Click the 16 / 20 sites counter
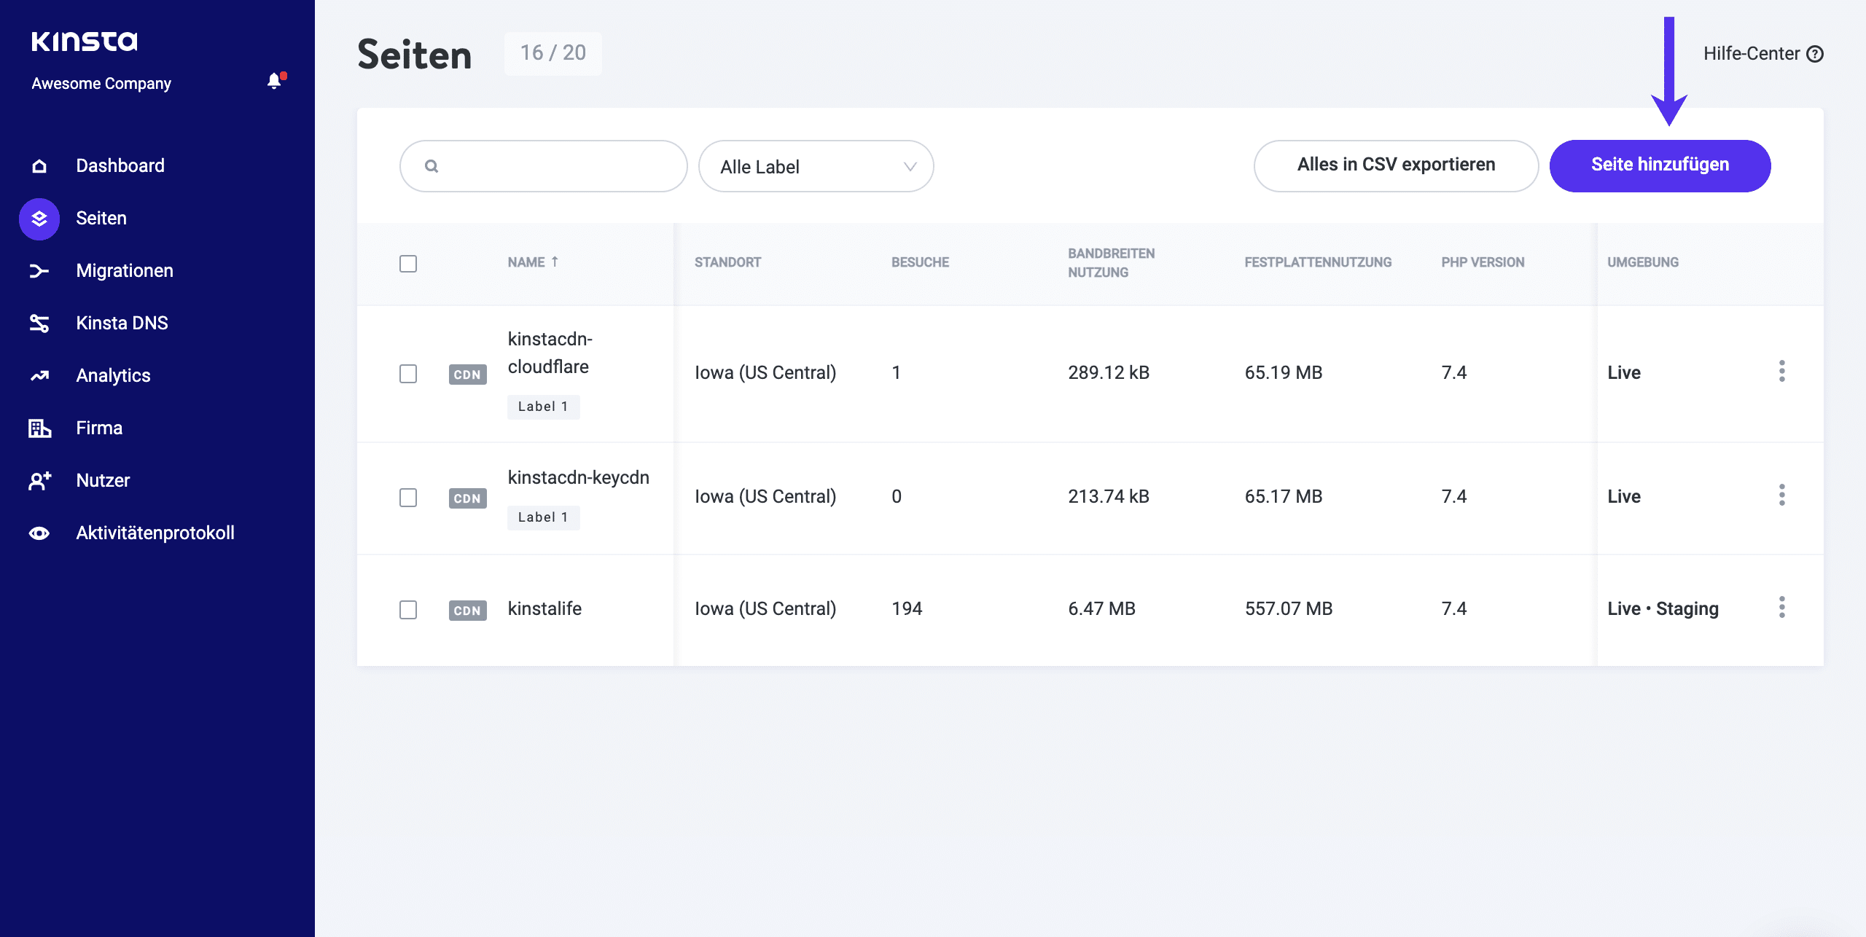1866x937 pixels. [x=553, y=53]
